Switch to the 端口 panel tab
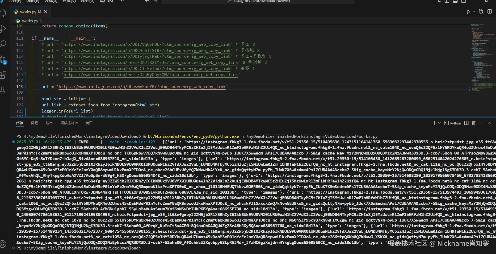This screenshot has height=254, width=496. pos(89,123)
